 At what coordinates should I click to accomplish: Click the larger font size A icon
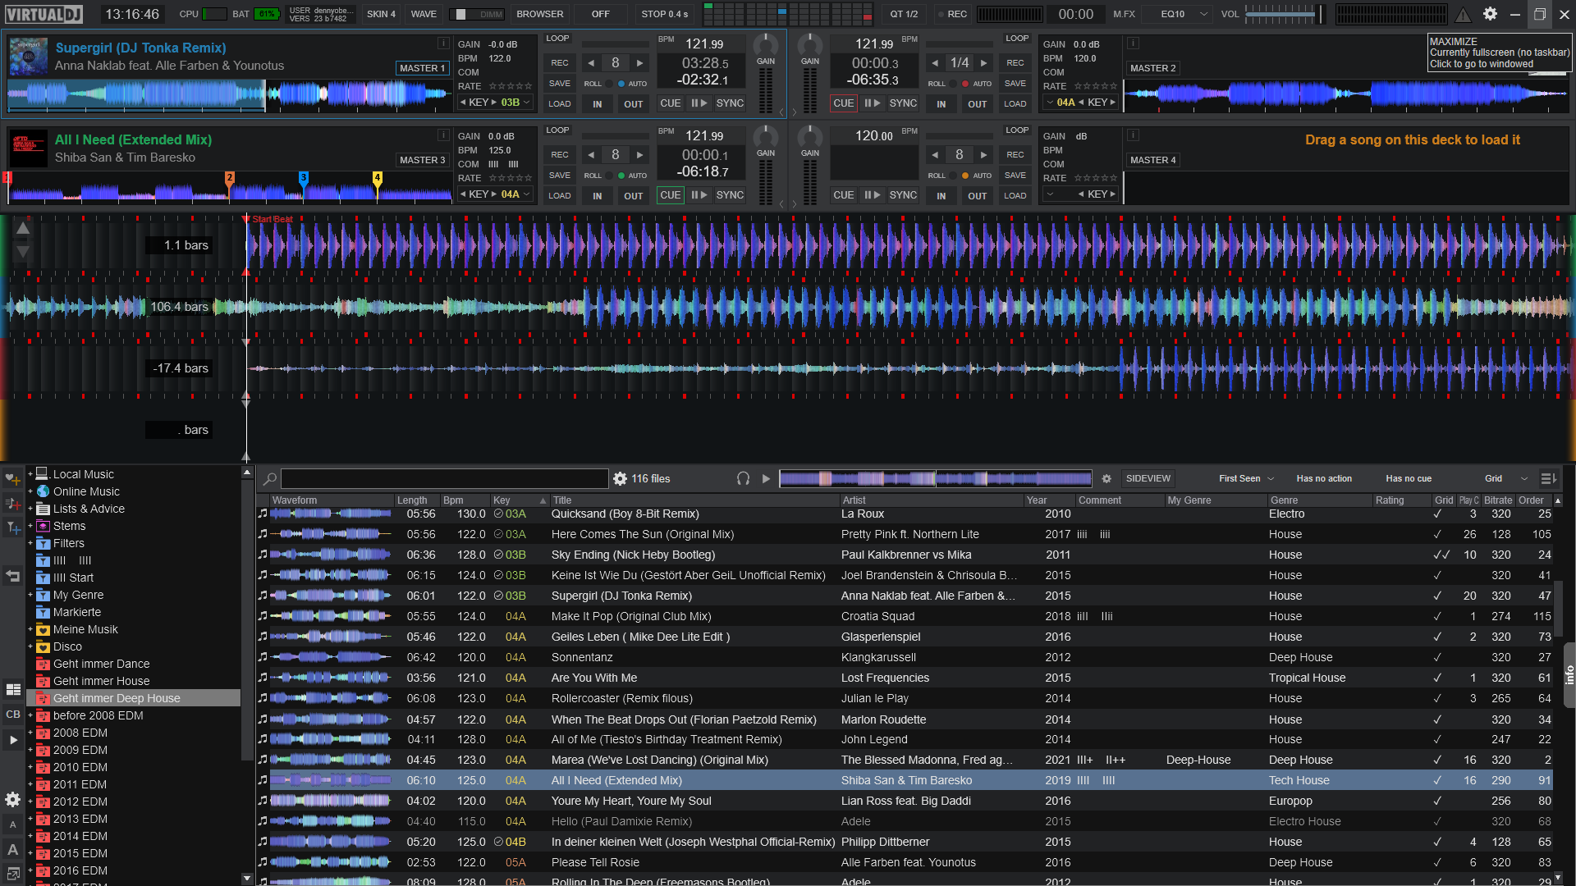(13, 850)
